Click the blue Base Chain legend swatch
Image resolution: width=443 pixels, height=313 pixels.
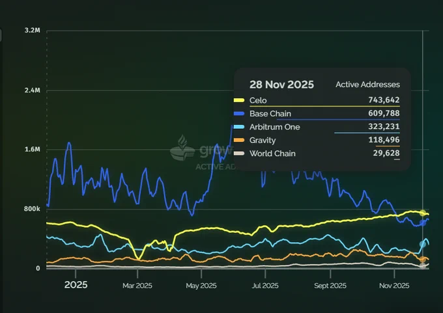[x=239, y=113]
